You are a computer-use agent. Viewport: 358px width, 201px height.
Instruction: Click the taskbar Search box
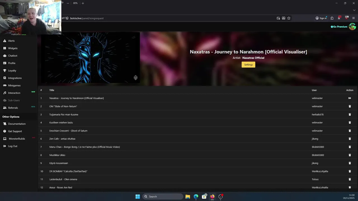(x=163, y=197)
